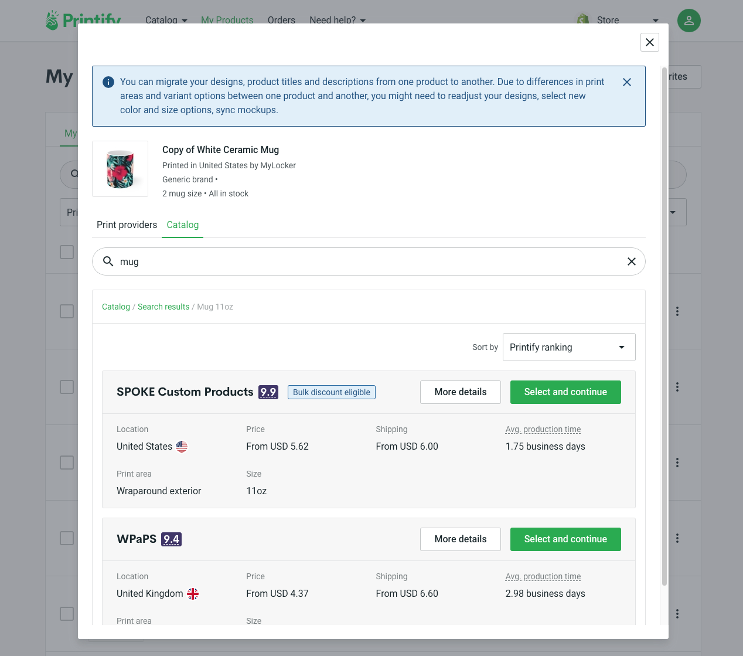
Task: Go to My Products in navigation
Action: tap(227, 20)
